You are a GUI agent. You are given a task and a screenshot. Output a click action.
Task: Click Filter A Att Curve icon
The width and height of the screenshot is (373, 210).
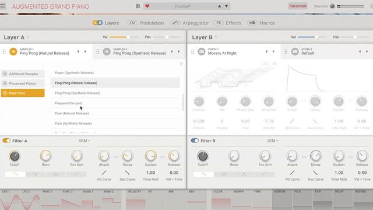(x=104, y=173)
